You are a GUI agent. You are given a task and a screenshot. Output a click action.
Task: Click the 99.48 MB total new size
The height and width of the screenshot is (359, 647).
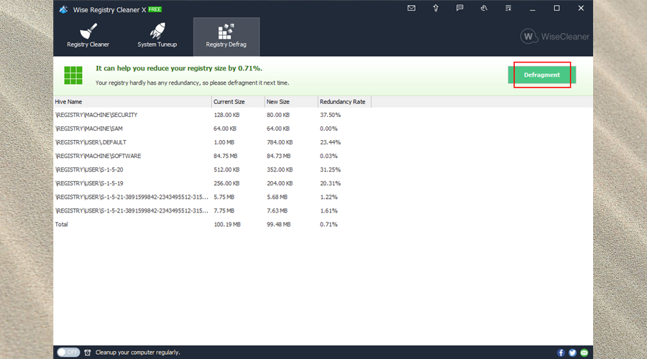click(x=278, y=224)
